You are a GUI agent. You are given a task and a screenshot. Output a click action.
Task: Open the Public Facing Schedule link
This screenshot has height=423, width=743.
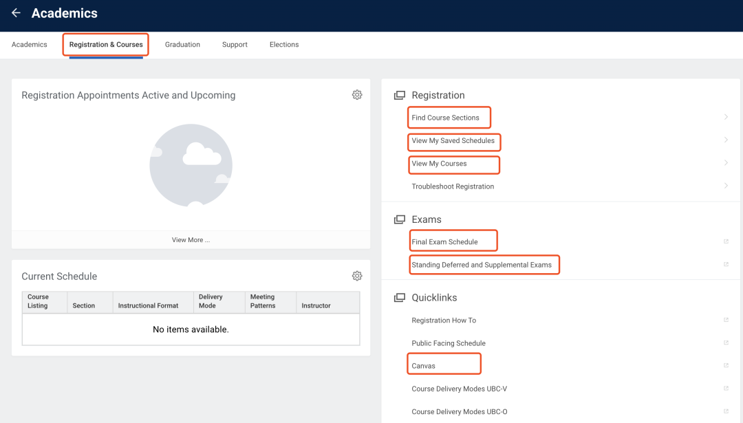click(449, 343)
